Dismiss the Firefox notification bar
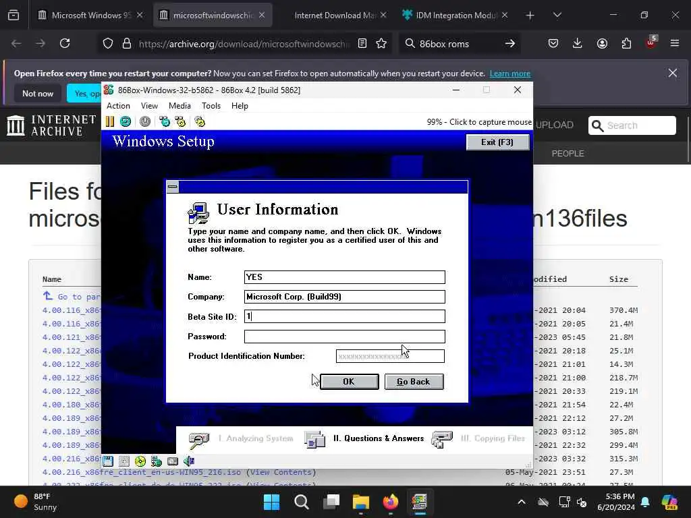The image size is (691, 518). [x=673, y=73]
